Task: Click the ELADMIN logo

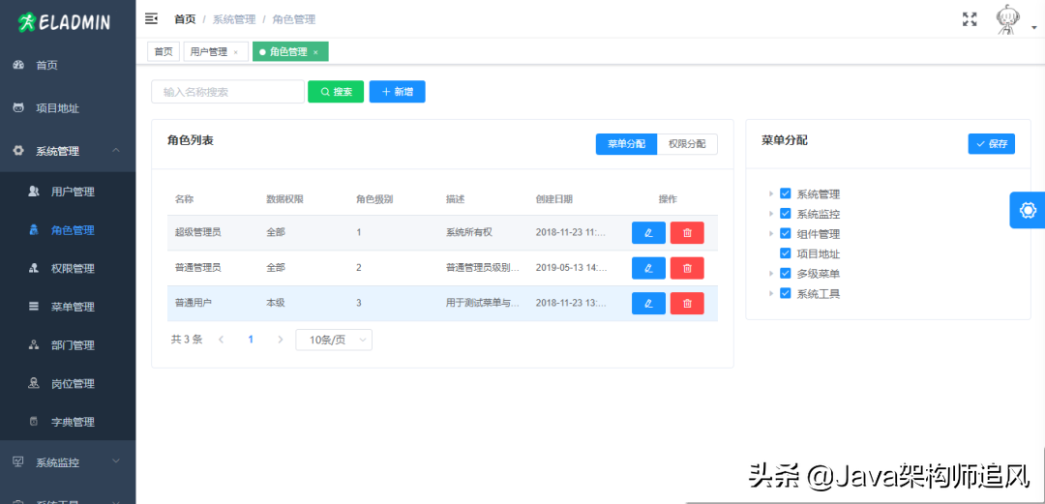Action: (x=64, y=22)
